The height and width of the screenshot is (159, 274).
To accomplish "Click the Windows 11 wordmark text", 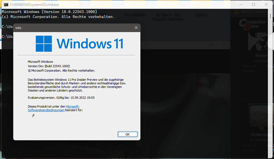I will click(90, 43).
